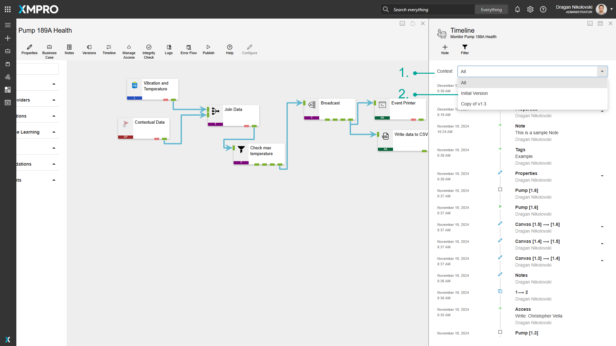Click the Pump [1.3] timeline entry
The width and height of the screenshot is (616, 346).
coord(527,333)
